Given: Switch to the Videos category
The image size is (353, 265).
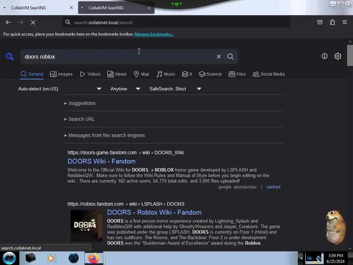Looking at the screenshot, I should 90,74.
